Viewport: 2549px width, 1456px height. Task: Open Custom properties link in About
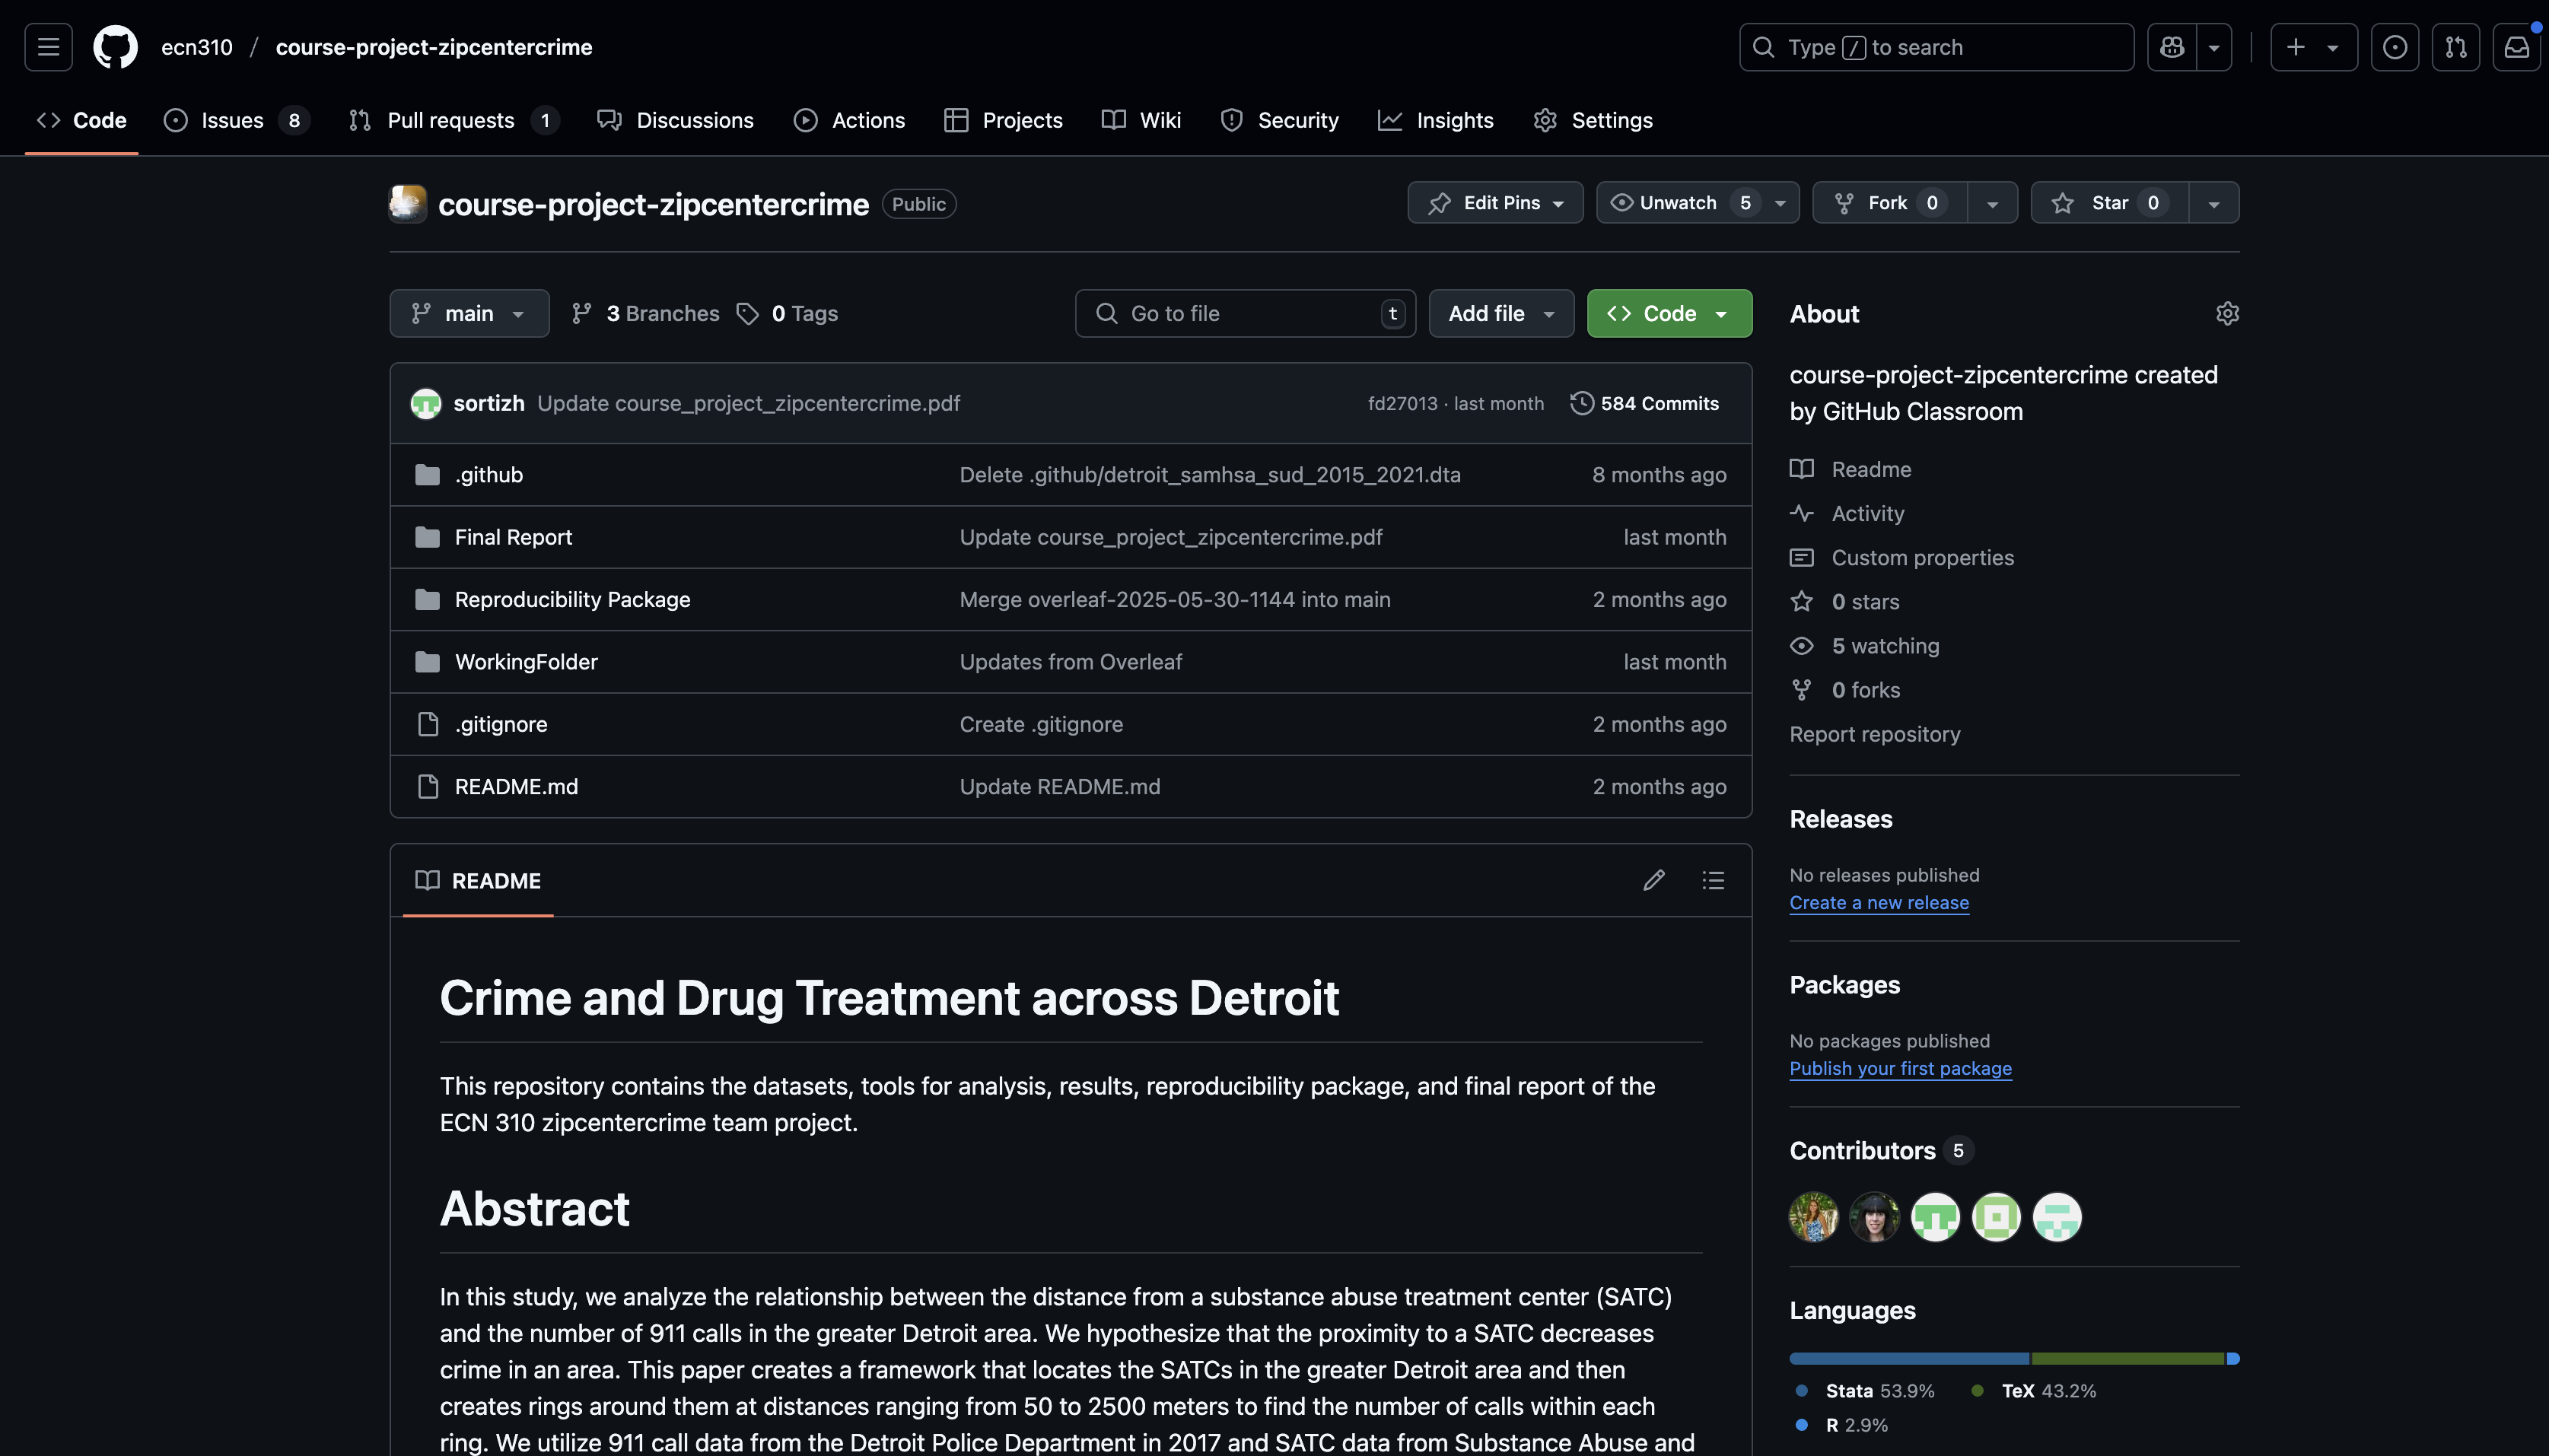point(1902,558)
